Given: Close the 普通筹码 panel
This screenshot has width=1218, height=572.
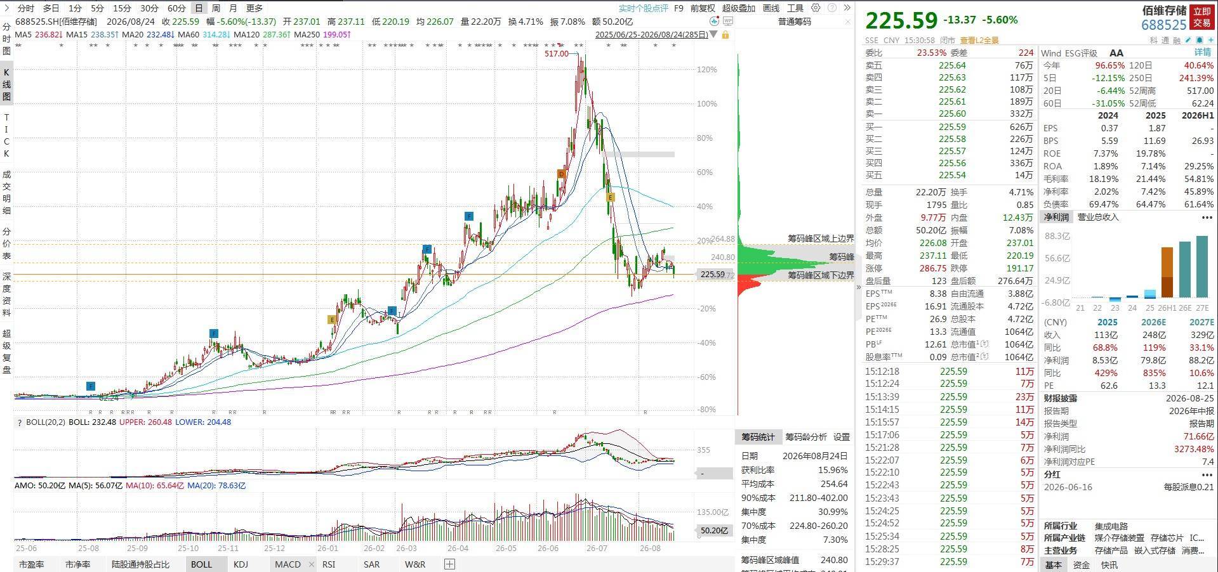Looking at the screenshot, I should coord(848,22).
